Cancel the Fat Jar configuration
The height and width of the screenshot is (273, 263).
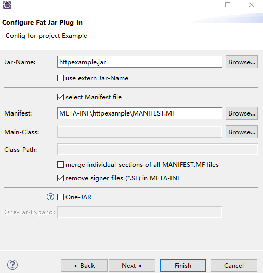point(234,266)
